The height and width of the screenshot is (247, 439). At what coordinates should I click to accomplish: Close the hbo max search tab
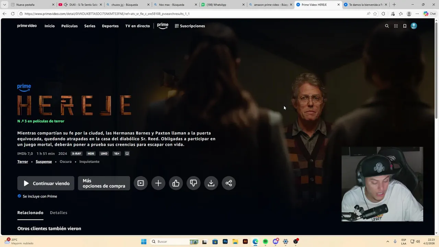click(196, 5)
